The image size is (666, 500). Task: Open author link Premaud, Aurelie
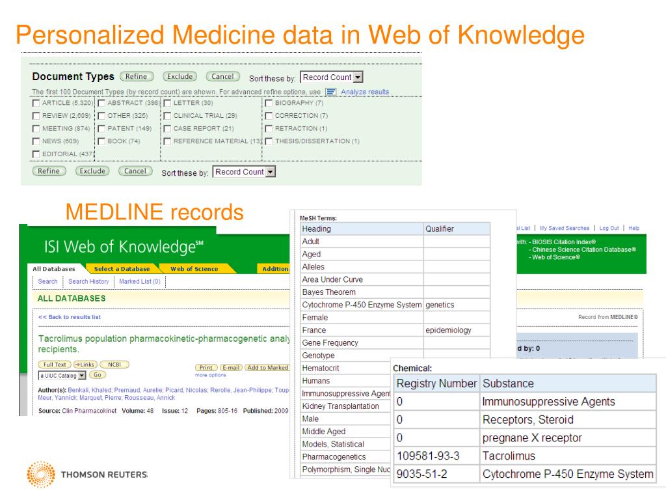point(139,391)
